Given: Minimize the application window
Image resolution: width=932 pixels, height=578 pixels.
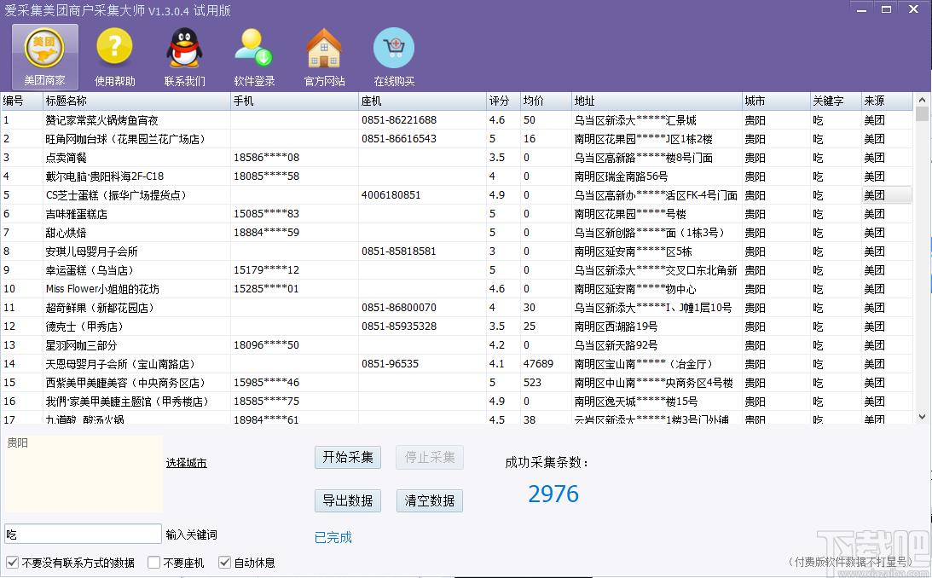Looking at the screenshot, I should (861, 9).
